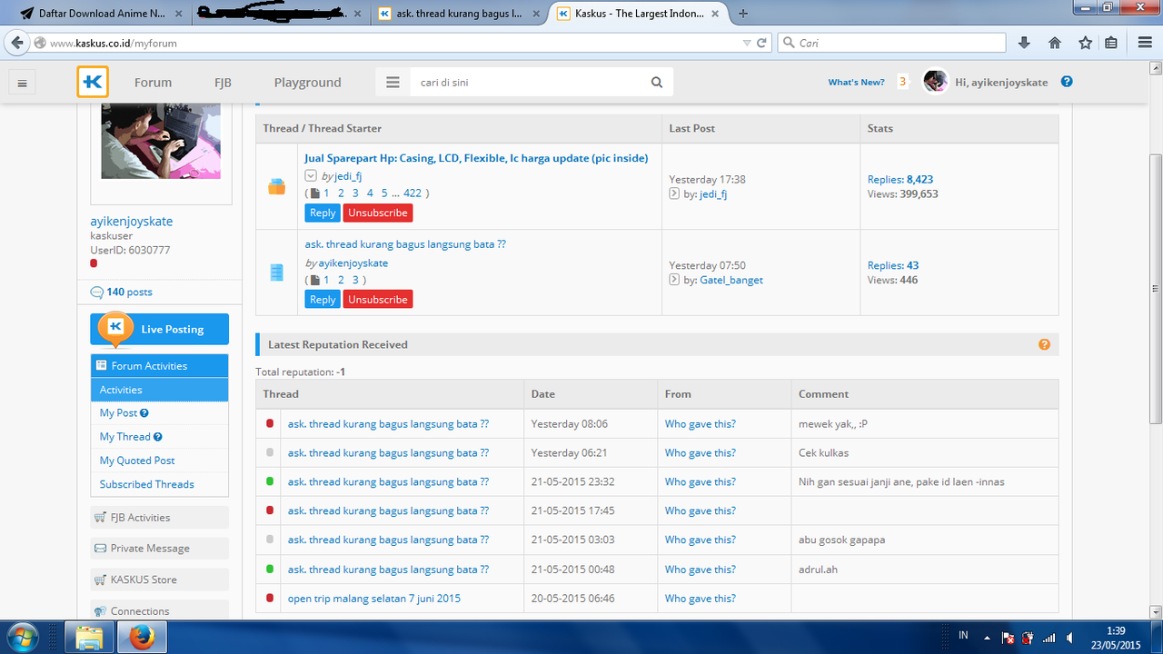Open the hamburger sidebar menu at far left
1163x654 pixels.
pyautogui.click(x=23, y=83)
